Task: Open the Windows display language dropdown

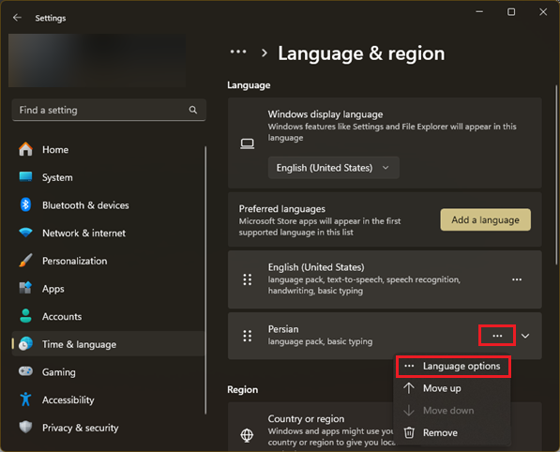Action: click(334, 168)
